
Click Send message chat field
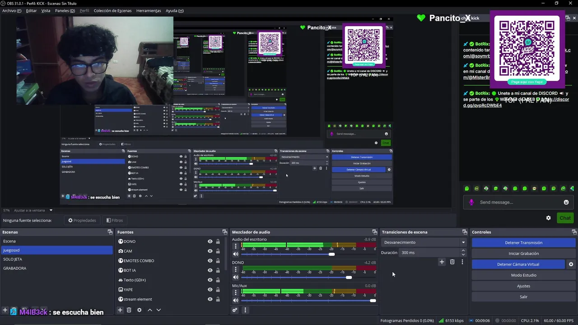point(518,202)
